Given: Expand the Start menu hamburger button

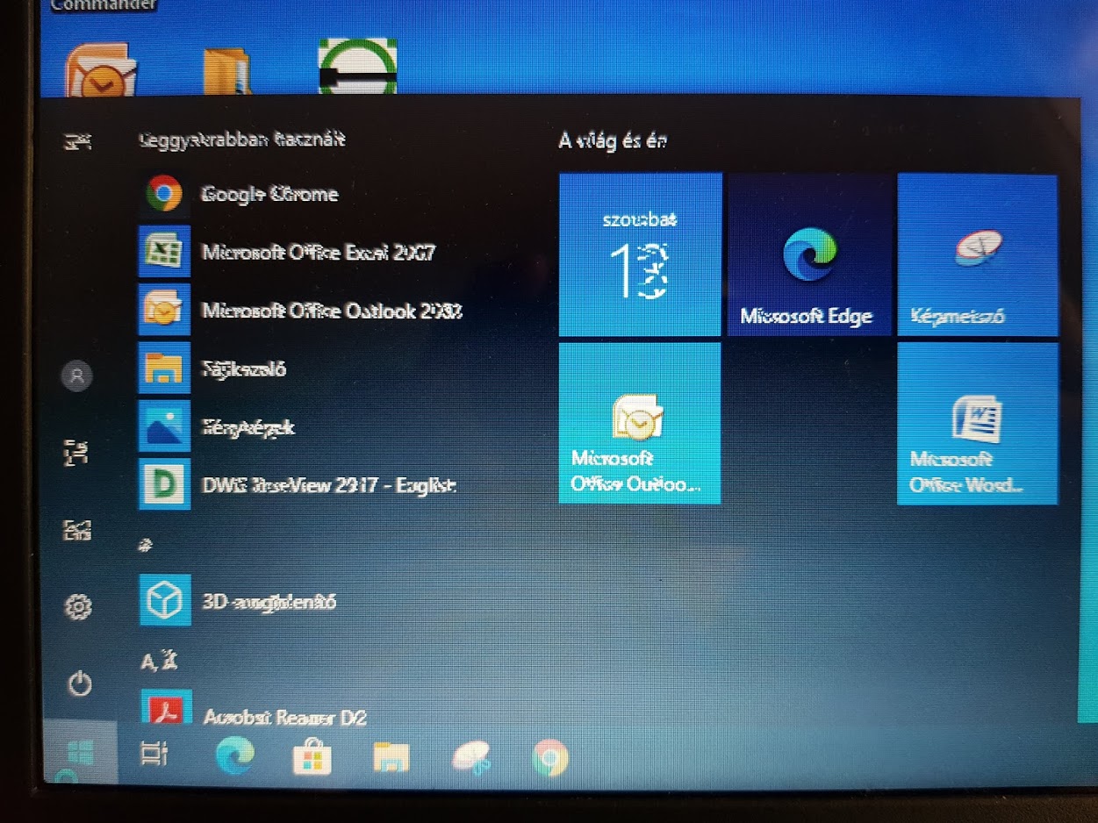Looking at the screenshot, I should pos(79,141).
